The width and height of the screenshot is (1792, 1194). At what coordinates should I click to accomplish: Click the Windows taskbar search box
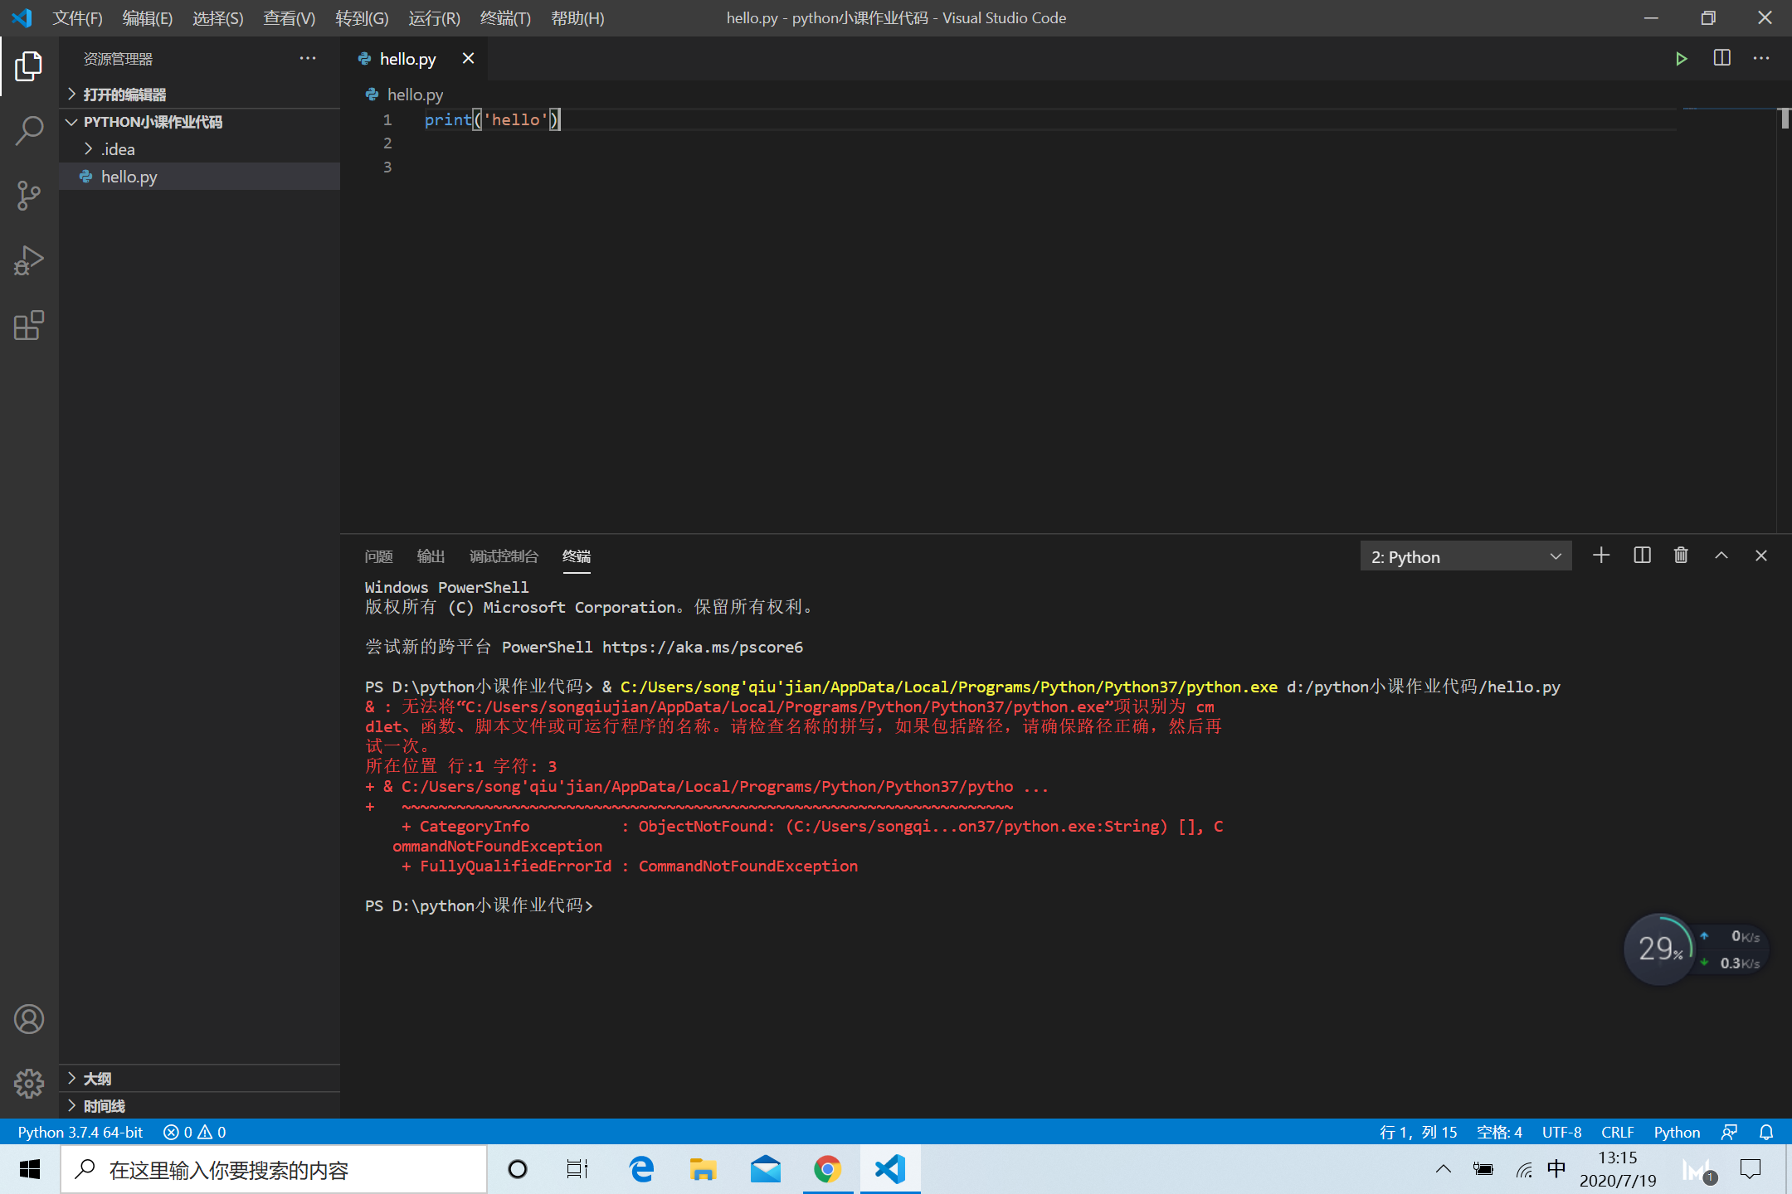pyautogui.click(x=274, y=1170)
